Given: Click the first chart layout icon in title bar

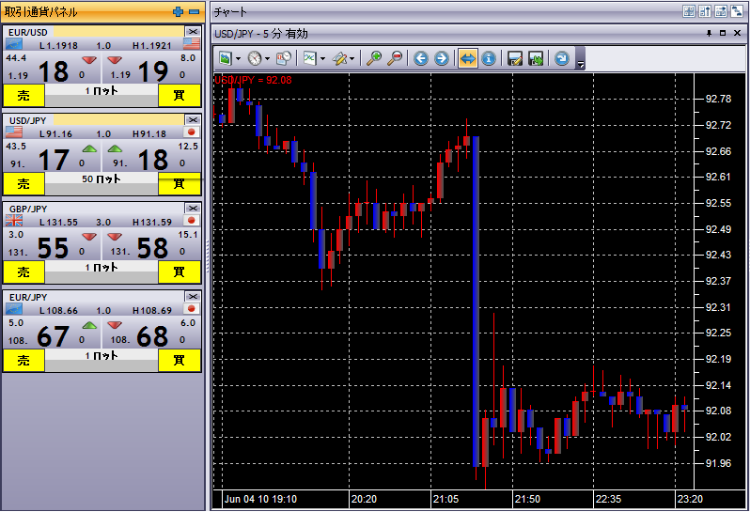Looking at the screenshot, I should [x=688, y=11].
